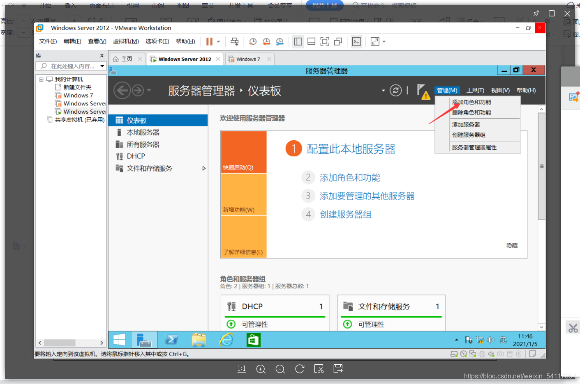Open the snapshot manager wrench-clock icon
This screenshot has width=580, height=384.
[280, 41]
